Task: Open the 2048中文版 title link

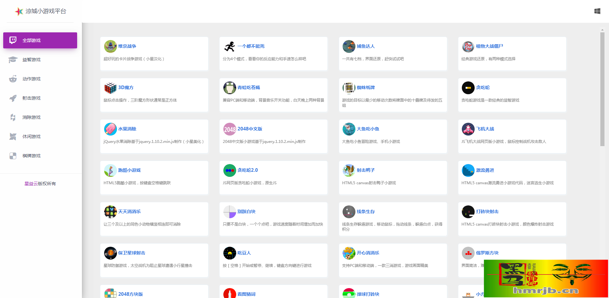Action: 250,129
